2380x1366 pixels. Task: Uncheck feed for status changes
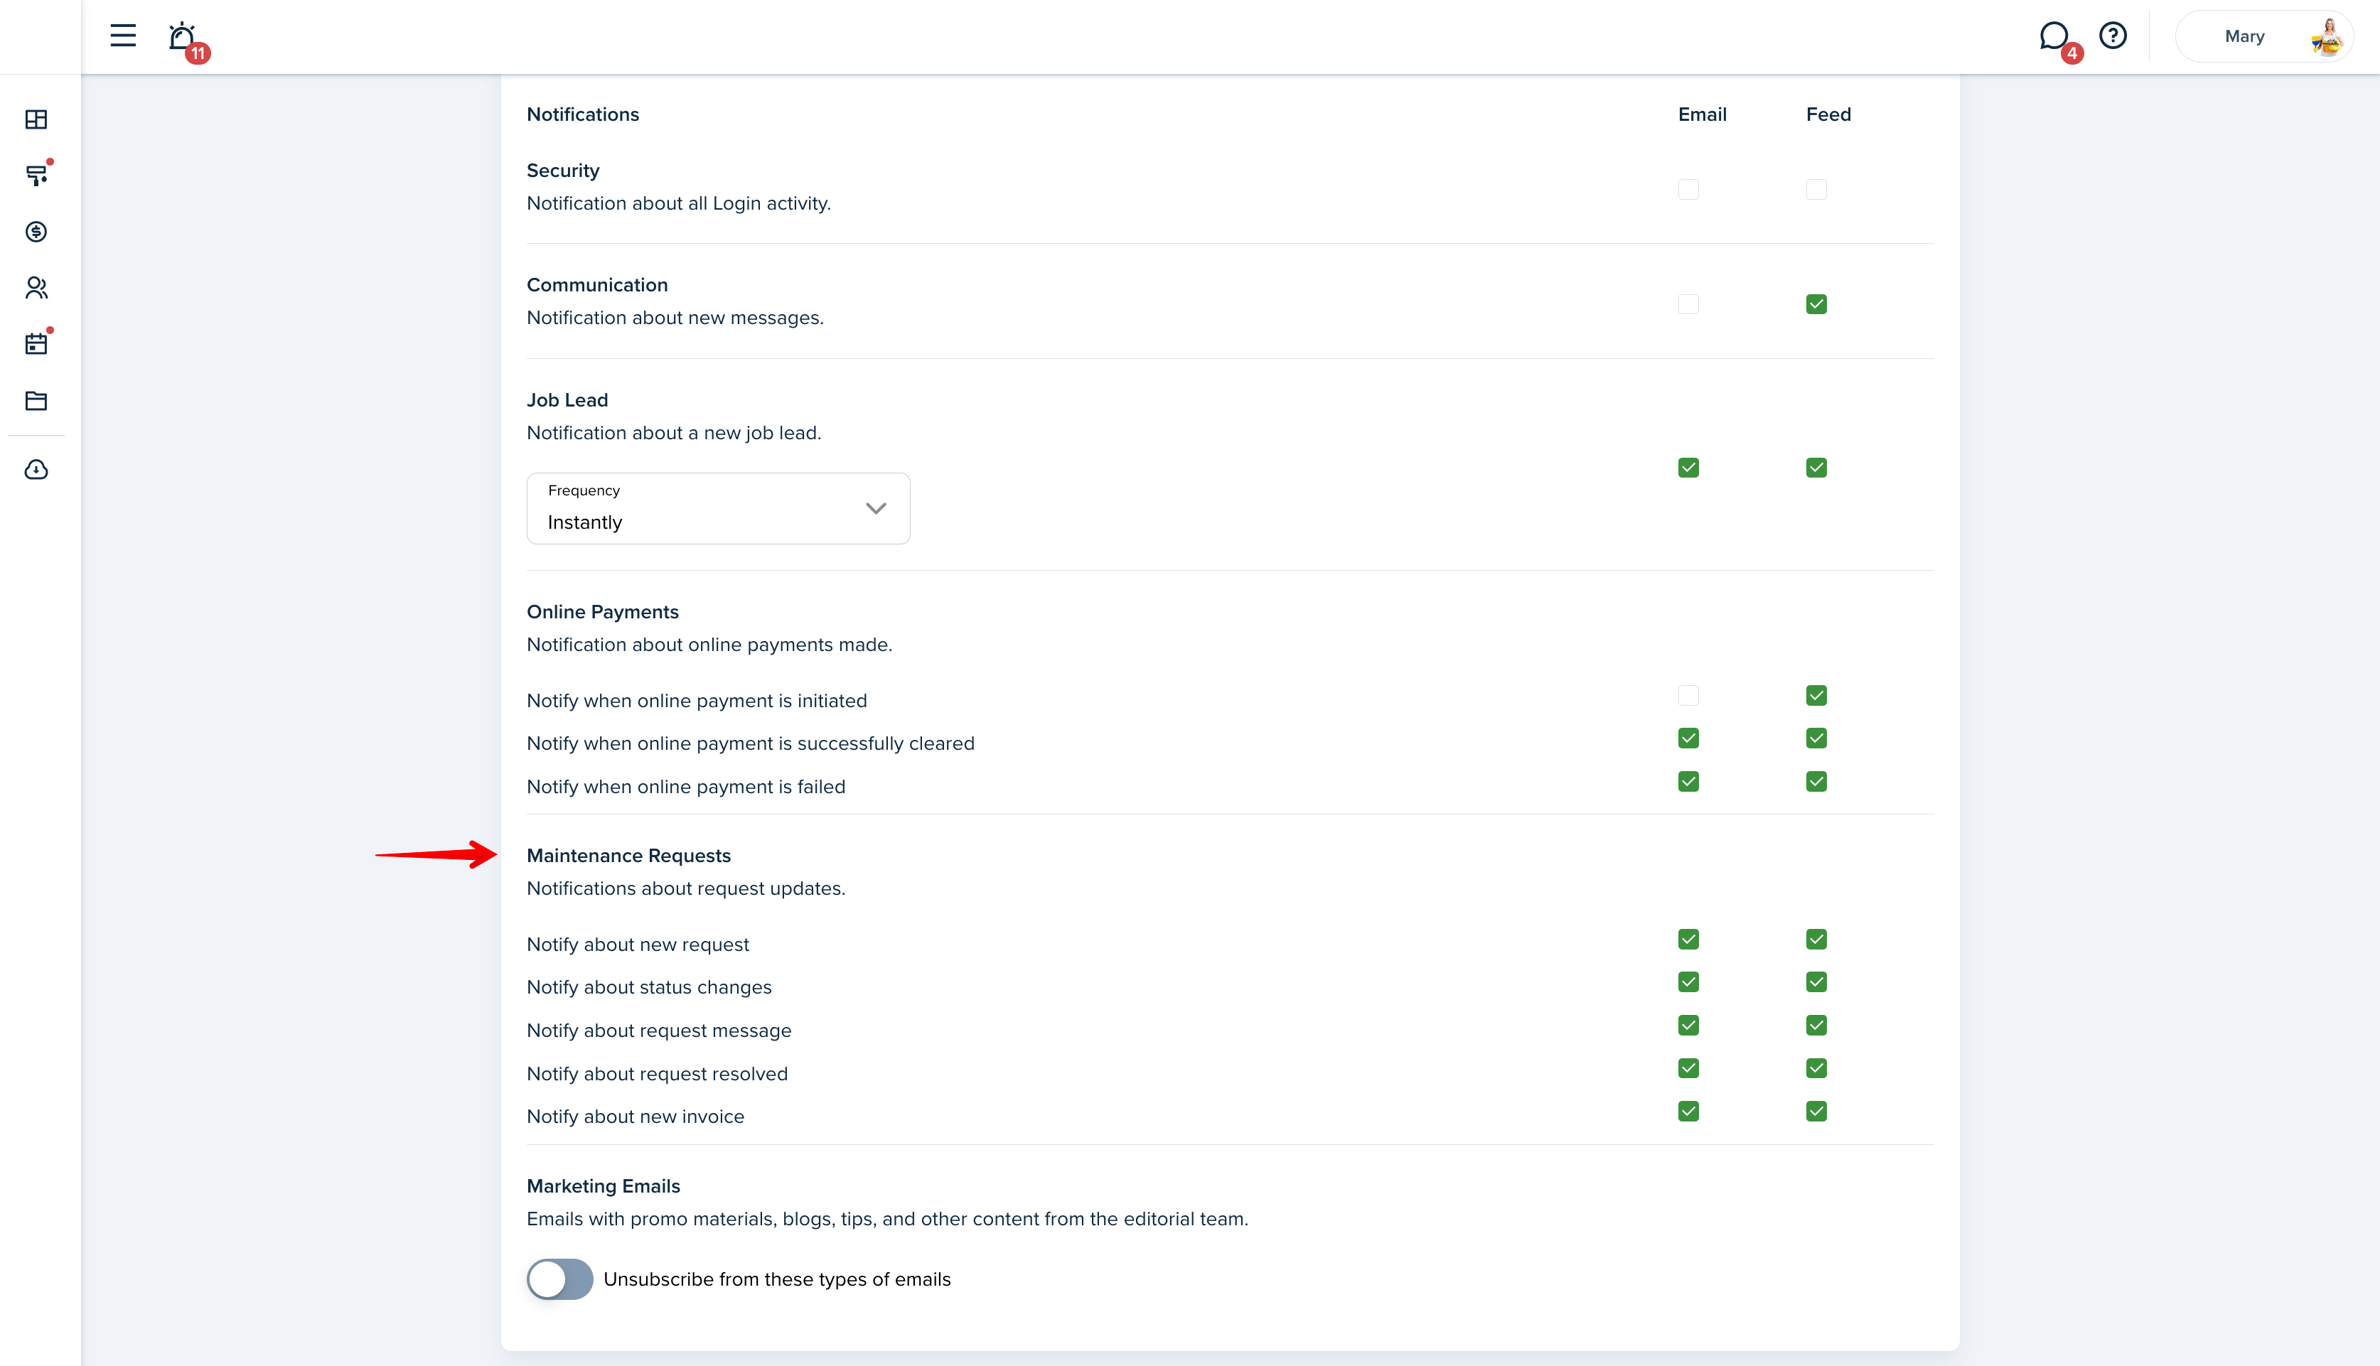(x=1816, y=982)
